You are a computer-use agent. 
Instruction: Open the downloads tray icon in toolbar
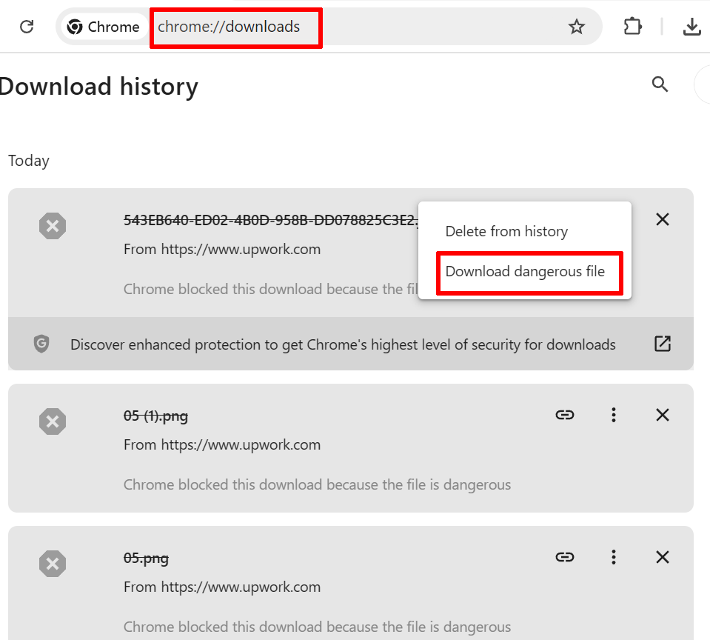click(691, 27)
